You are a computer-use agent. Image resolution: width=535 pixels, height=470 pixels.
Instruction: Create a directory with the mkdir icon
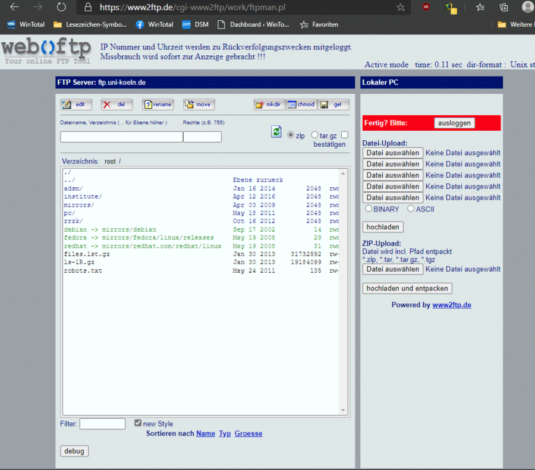[269, 104]
